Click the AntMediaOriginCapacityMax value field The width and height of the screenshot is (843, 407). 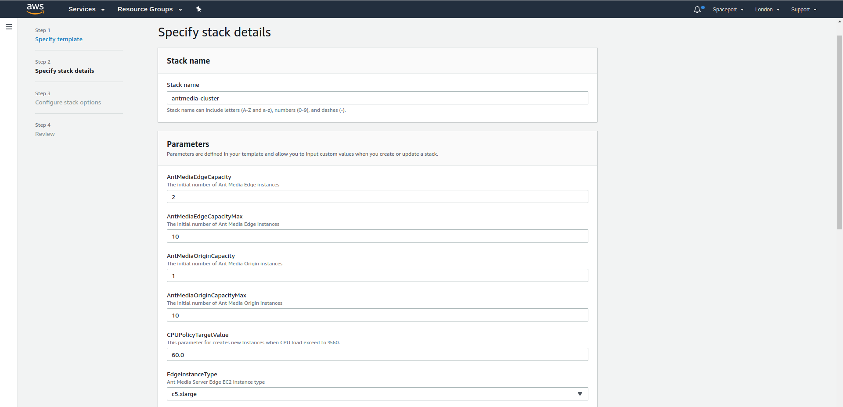377,315
